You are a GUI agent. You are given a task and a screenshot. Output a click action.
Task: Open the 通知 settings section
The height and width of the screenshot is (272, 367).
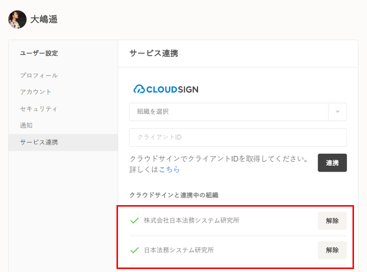pyautogui.click(x=26, y=125)
